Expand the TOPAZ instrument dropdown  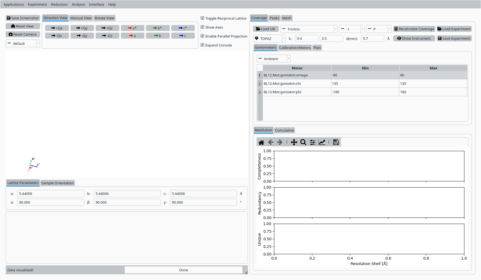point(269,39)
